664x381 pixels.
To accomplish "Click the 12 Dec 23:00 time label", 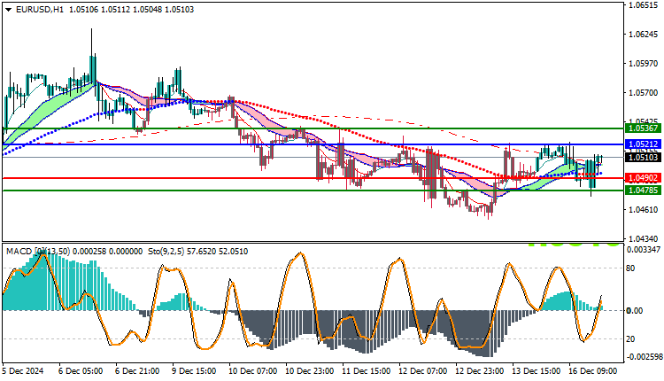I will [480, 371].
